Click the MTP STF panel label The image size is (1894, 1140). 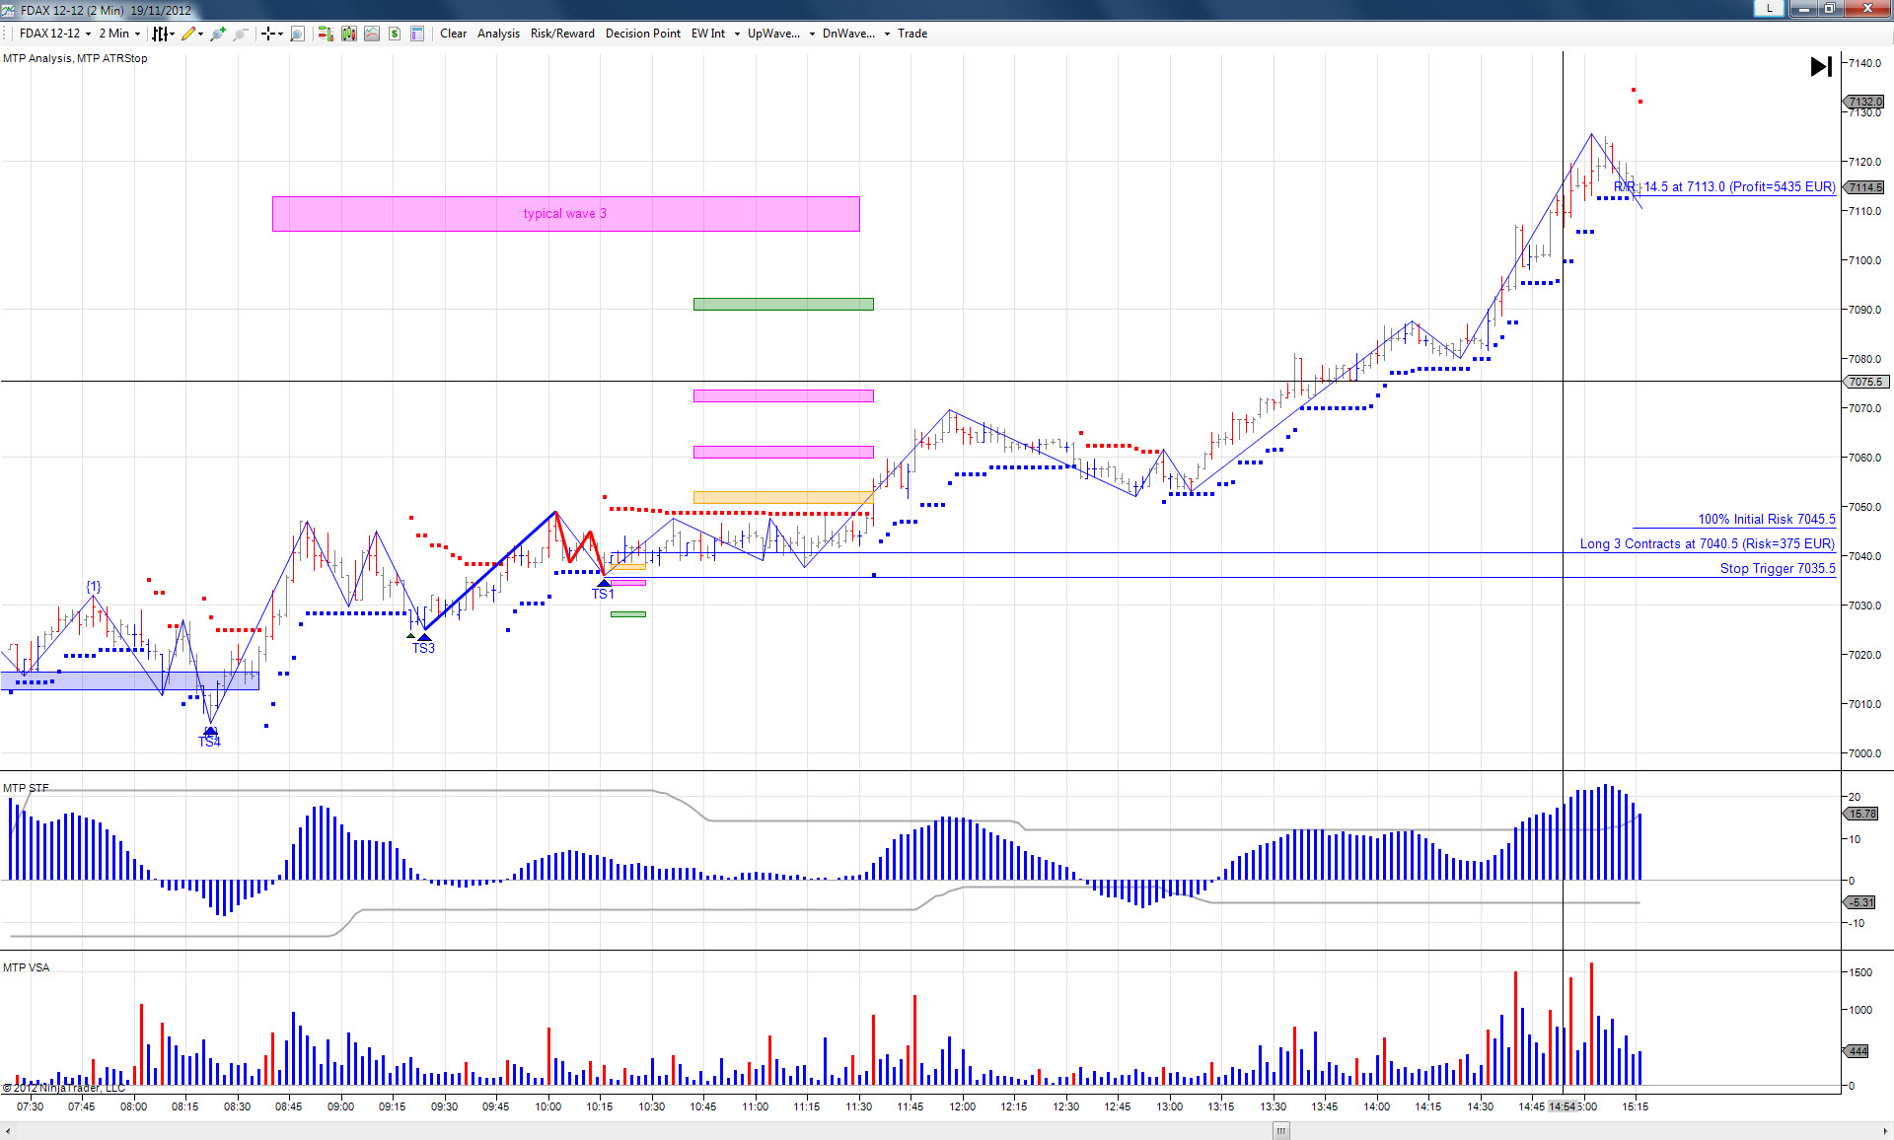pos(26,788)
